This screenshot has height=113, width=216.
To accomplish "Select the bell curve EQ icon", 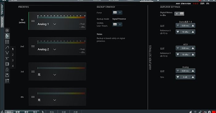I will pyautogui.click(x=7, y=47).
